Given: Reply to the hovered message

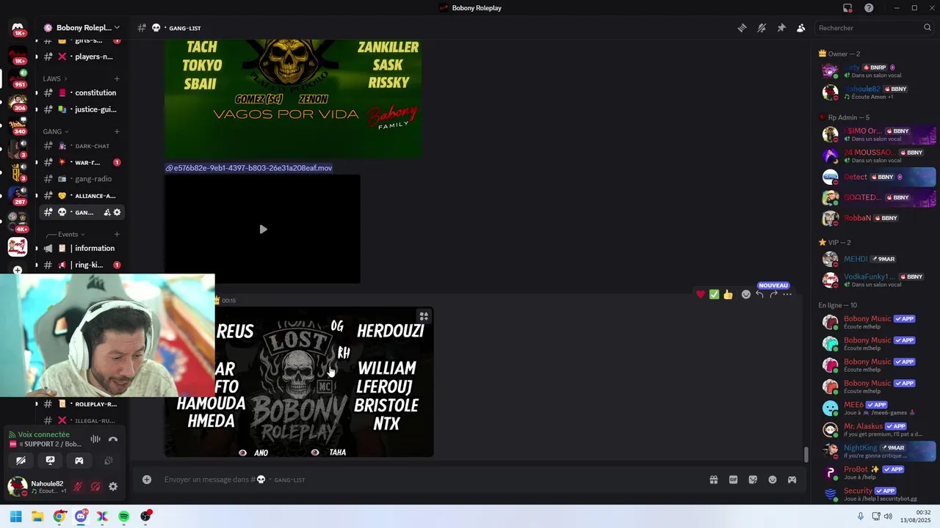Looking at the screenshot, I should (x=759, y=294).
